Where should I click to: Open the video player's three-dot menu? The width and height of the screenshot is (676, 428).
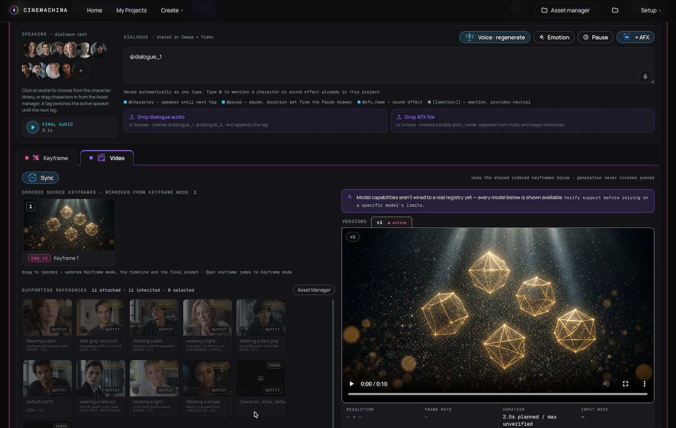pyautogui.click(x=644, y=384)
